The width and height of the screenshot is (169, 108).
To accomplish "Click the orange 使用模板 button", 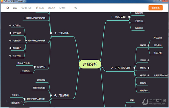I will tap(155, 8).
